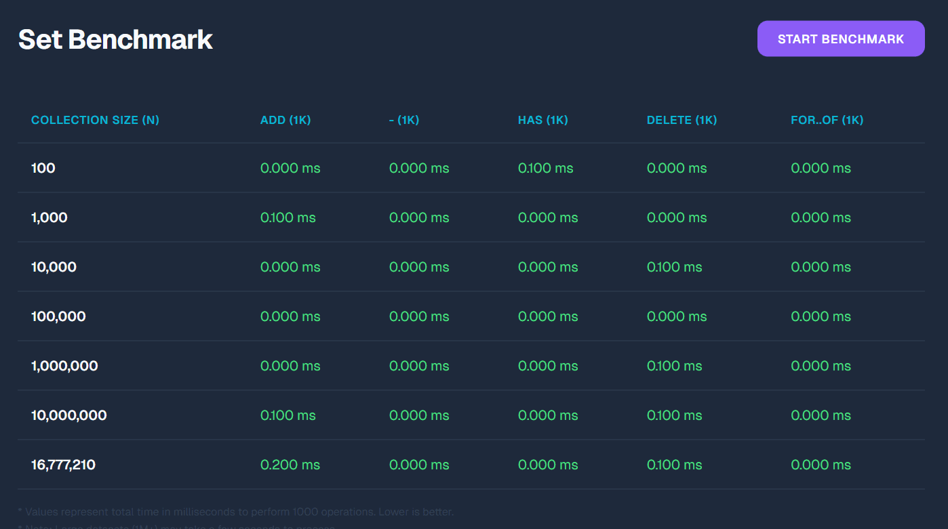Select the Set Benchmark page title
948x529 pixels.
tap(115, 39)
